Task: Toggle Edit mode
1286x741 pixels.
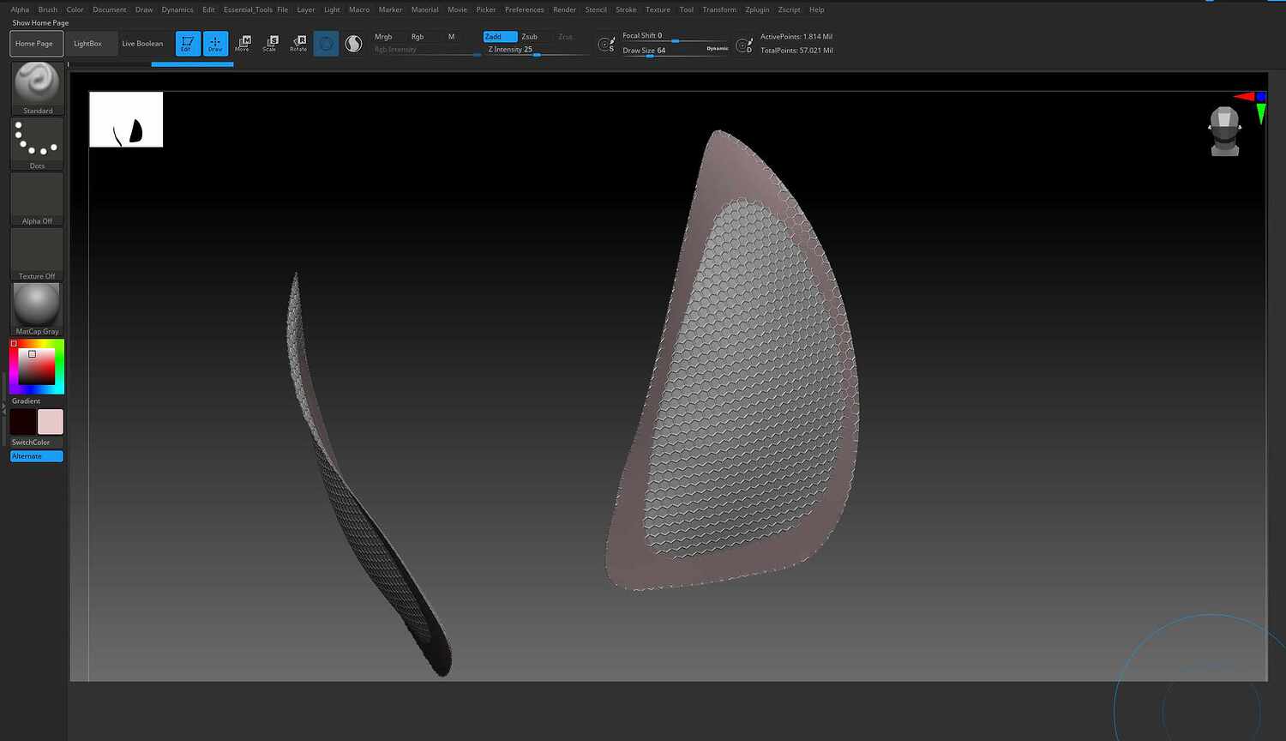Action: coord(187,43)
